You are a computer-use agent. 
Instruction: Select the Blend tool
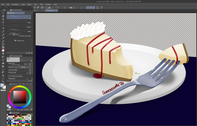coord(3,57)
